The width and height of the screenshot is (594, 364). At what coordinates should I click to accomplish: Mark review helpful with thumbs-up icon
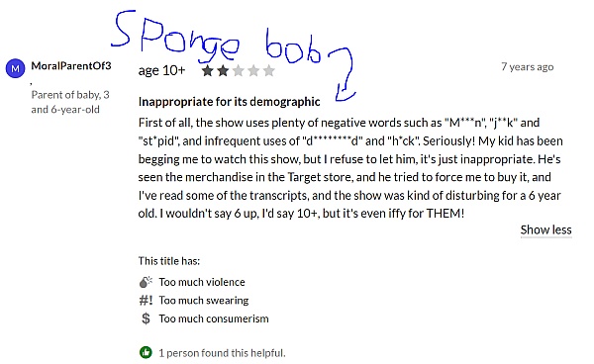(146, 353)
